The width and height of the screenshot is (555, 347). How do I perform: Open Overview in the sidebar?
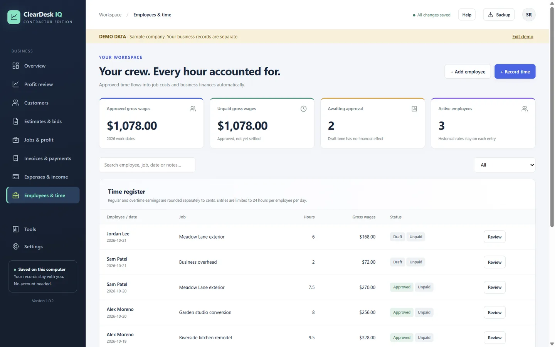pos(43,66)
